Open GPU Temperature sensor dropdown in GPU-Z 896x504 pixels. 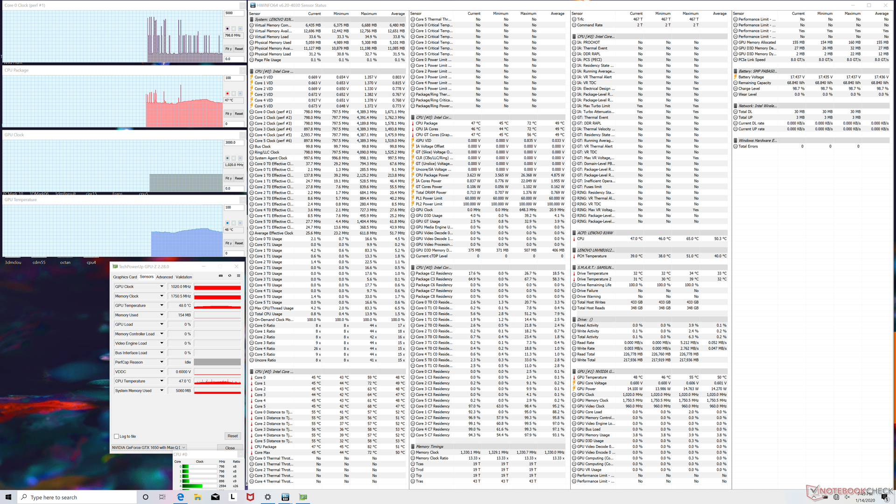tap(162, 305)
